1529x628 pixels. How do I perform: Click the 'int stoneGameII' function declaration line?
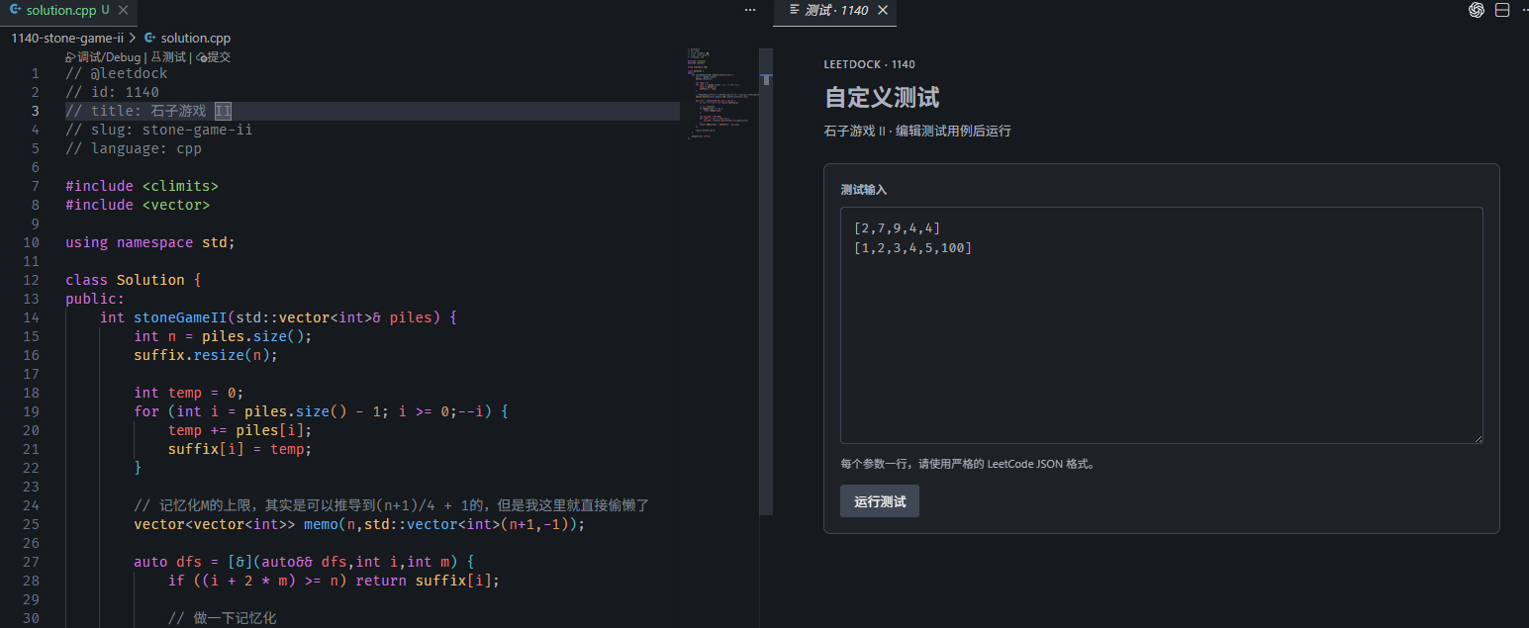277,317
